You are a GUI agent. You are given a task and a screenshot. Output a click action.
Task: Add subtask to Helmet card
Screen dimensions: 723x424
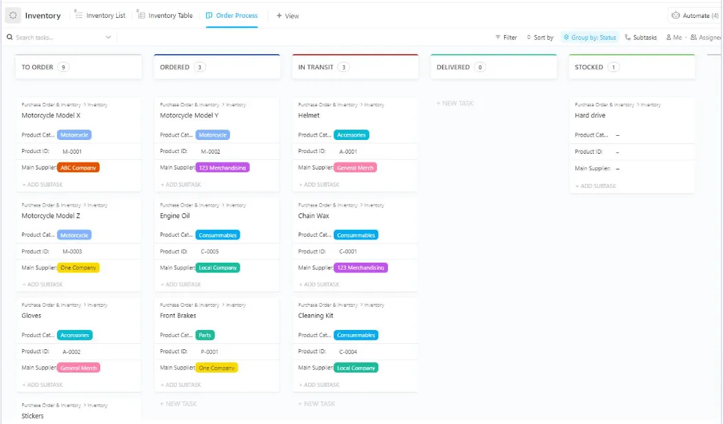[319, 185]
